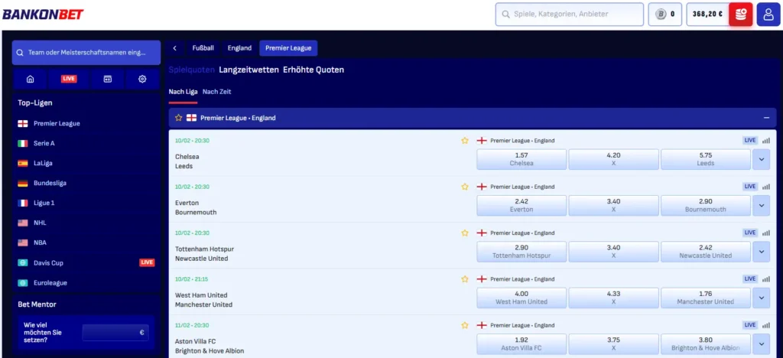Collapse the Premier League - England section
The width and height of the screenshot is (783, 358).
(766, 118)
